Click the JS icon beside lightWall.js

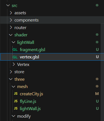[16, 108]
